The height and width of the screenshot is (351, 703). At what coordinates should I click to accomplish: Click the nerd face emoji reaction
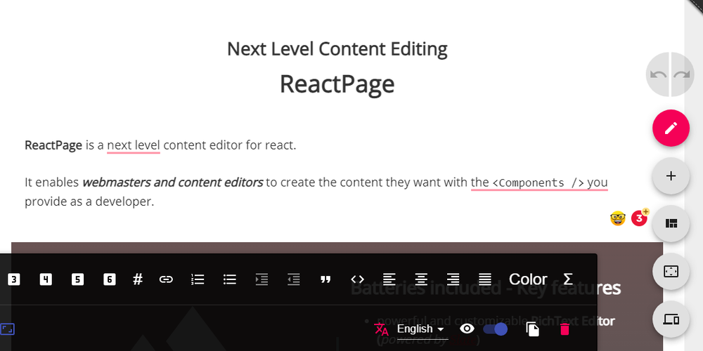pos(618,218)
